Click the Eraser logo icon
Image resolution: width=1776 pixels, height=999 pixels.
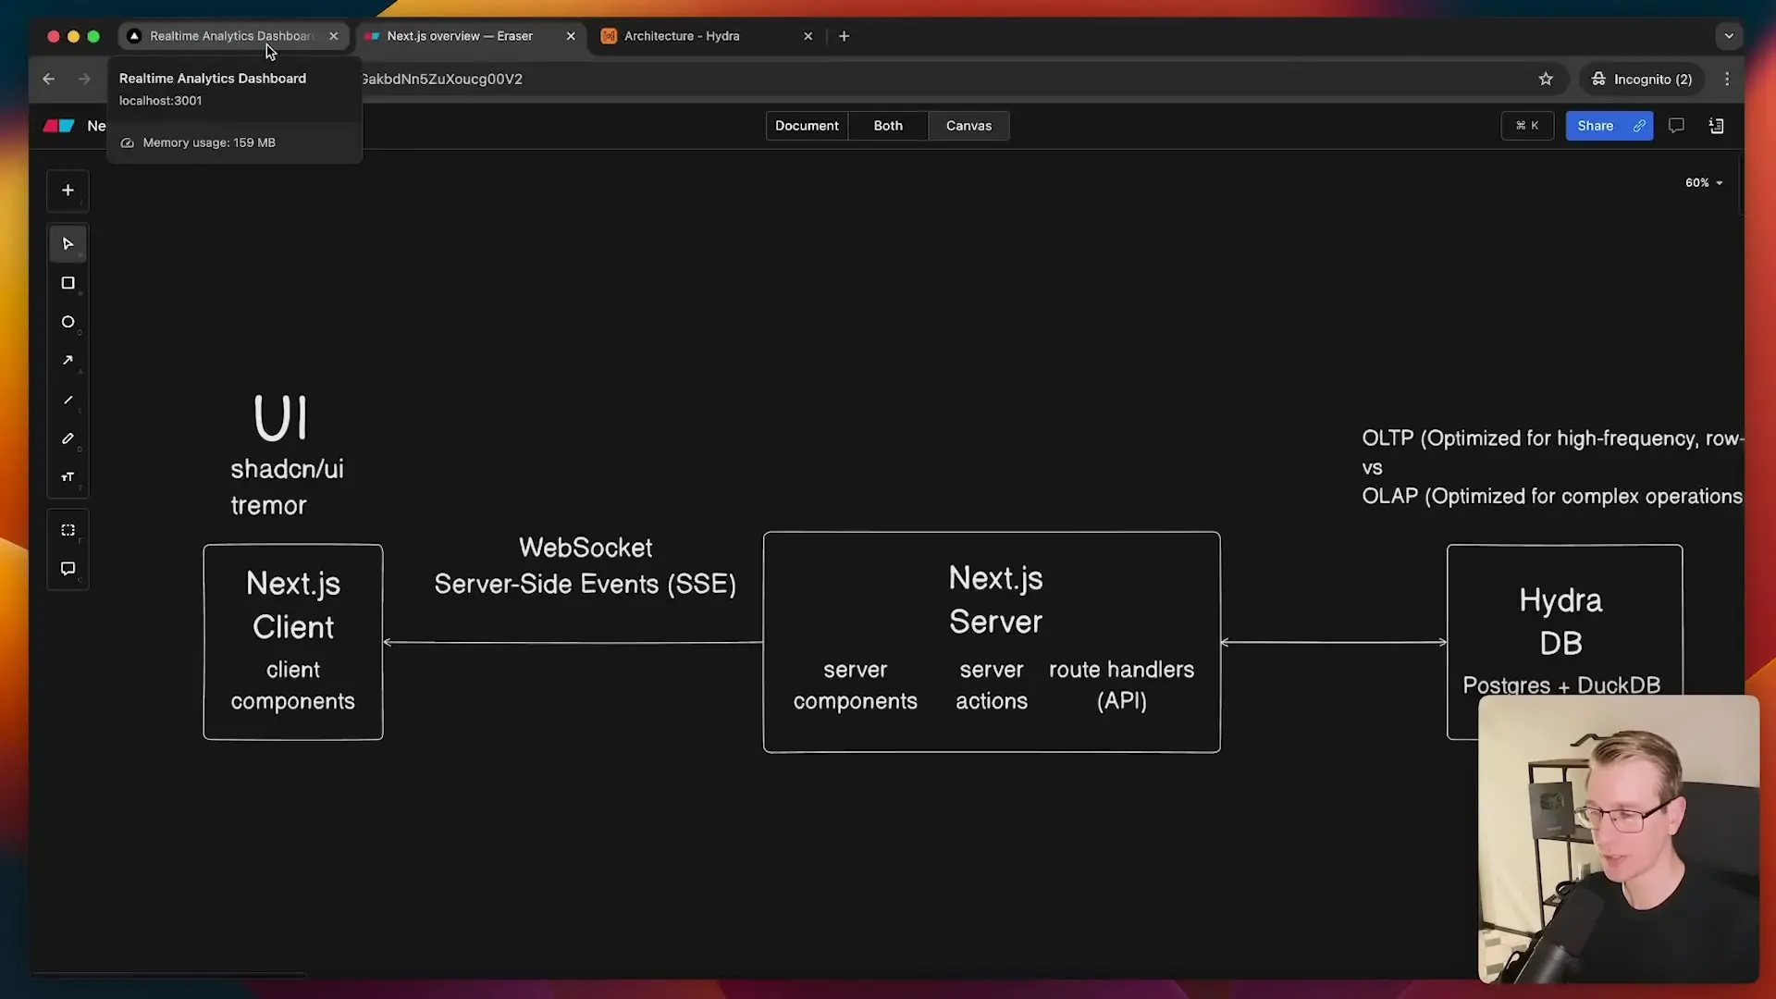click(59, 126)
